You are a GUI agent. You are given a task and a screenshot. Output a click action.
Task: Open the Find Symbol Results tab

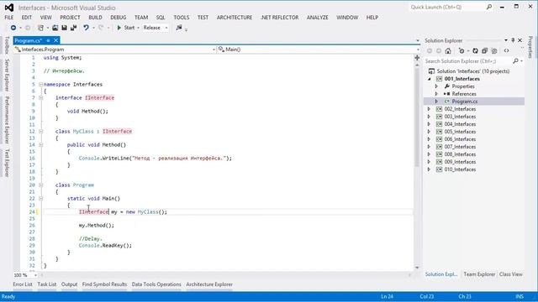[104, 284]
